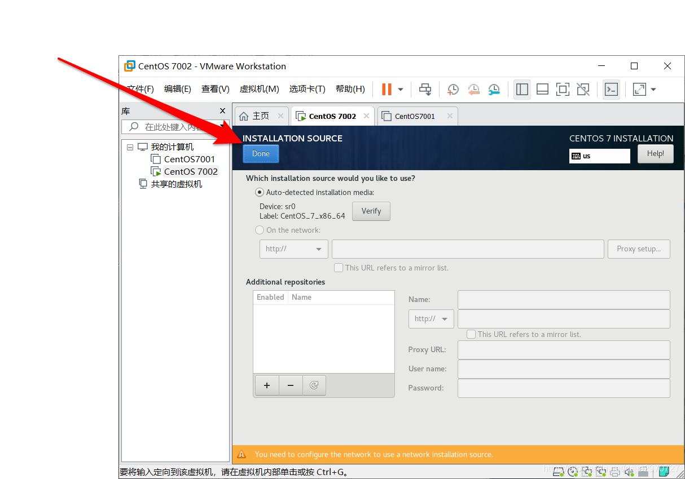Toggle the thumbnail bar view

point(542,89)
